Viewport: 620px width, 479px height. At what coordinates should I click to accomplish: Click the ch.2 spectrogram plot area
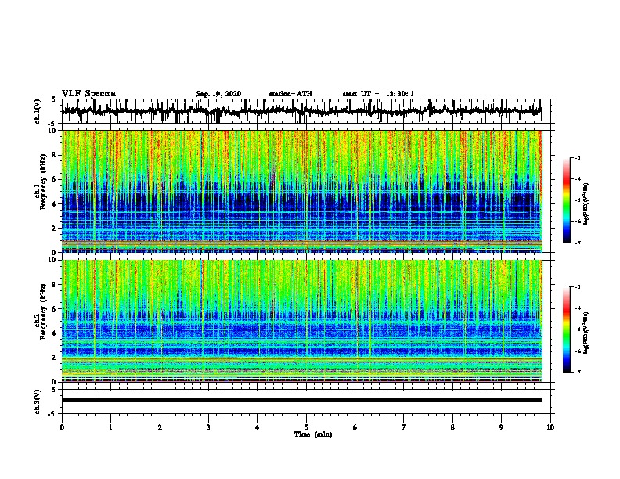coord(302,321)
